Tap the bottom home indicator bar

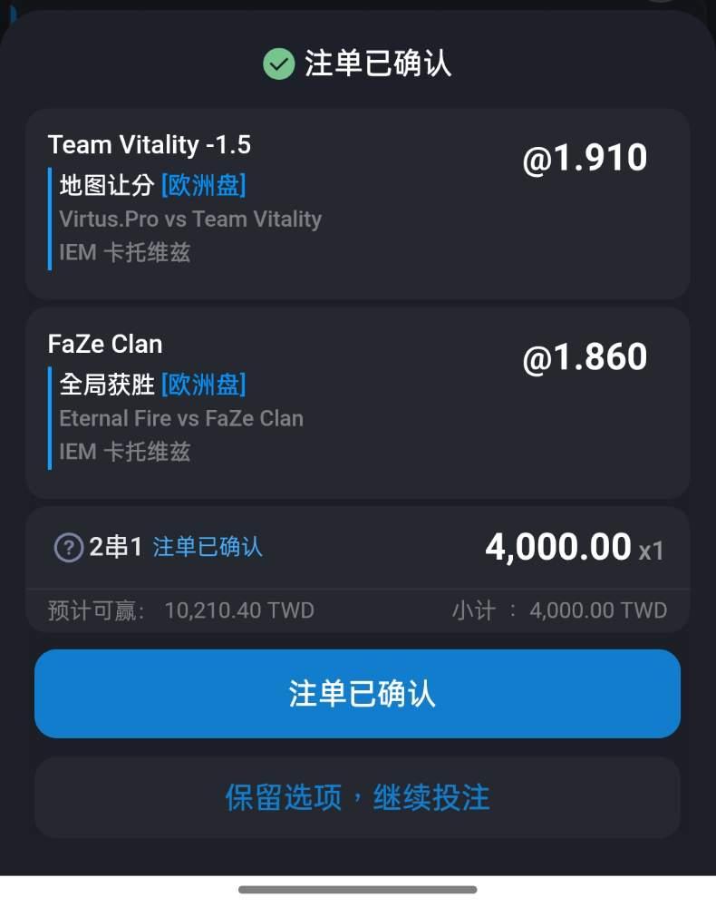pos(358,890)
